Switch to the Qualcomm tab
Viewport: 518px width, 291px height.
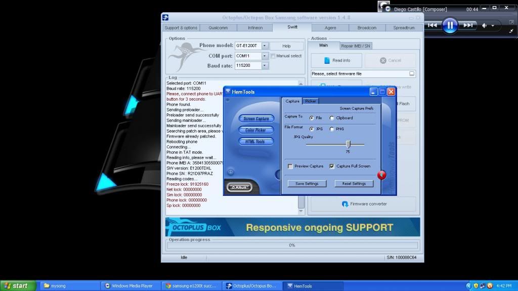218,28
